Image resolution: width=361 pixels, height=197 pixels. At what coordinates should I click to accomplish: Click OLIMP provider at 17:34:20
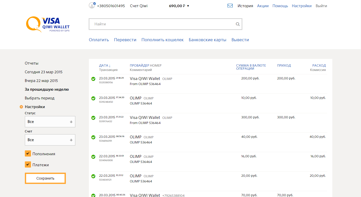[136, 98]
